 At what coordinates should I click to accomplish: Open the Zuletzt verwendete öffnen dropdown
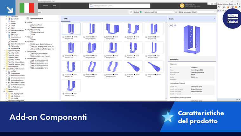coord(206,12)
